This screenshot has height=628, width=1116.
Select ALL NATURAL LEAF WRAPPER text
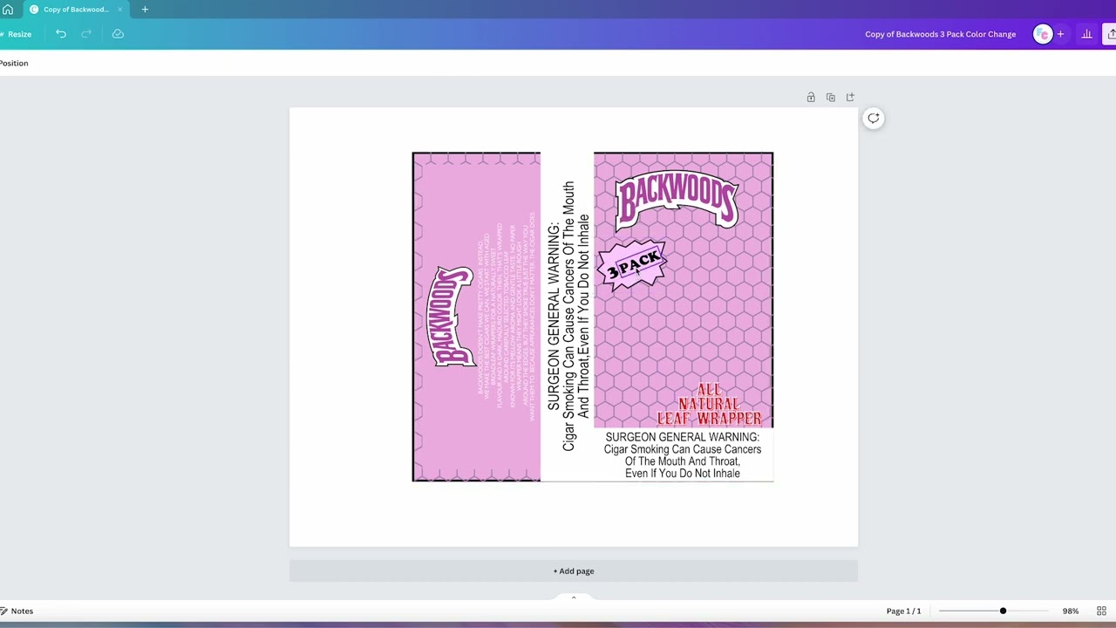point(709,404)
